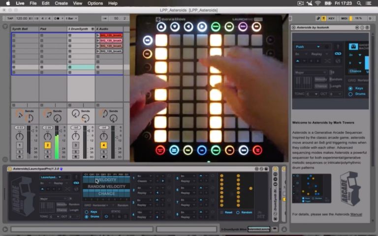The width and height of the screenshot is (378, 236).
Task: Open the Create menu
Action: tap(61, 3)
